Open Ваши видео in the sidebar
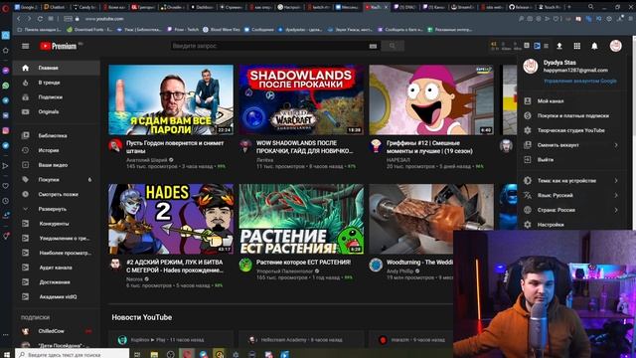This screenshot has height=358, width=636. [56, 165]
